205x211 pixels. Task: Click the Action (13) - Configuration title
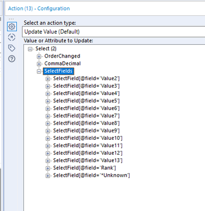point(39,8)
